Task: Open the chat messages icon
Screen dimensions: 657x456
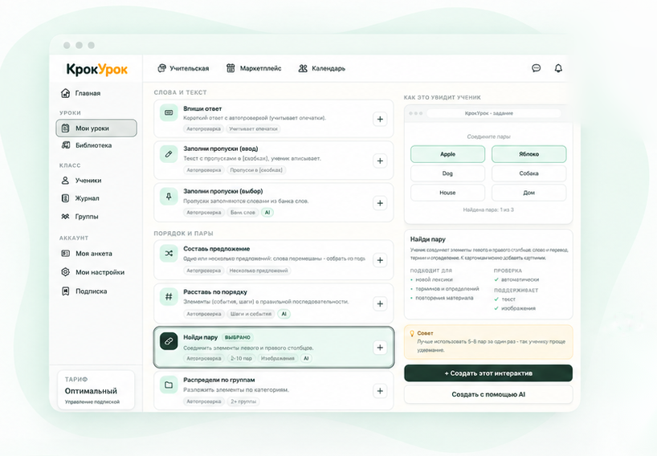Action: point(536,68)
